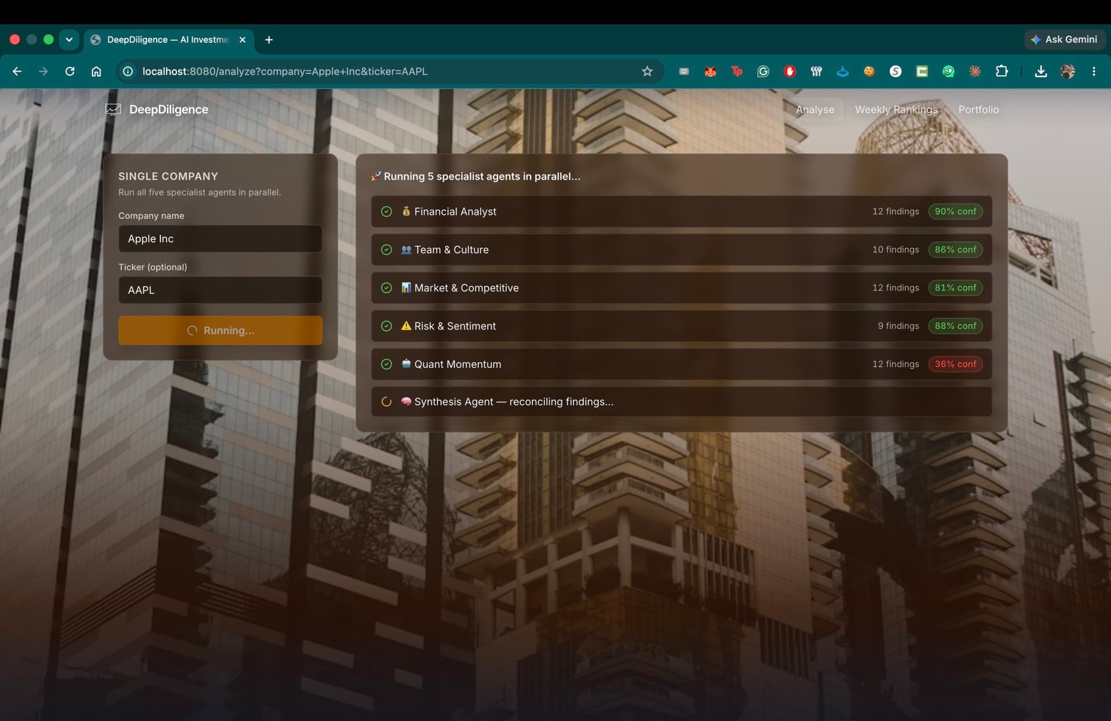Open the Financial Analyst result row
The image size is (1111, 721).
click(x=682, y=212)
